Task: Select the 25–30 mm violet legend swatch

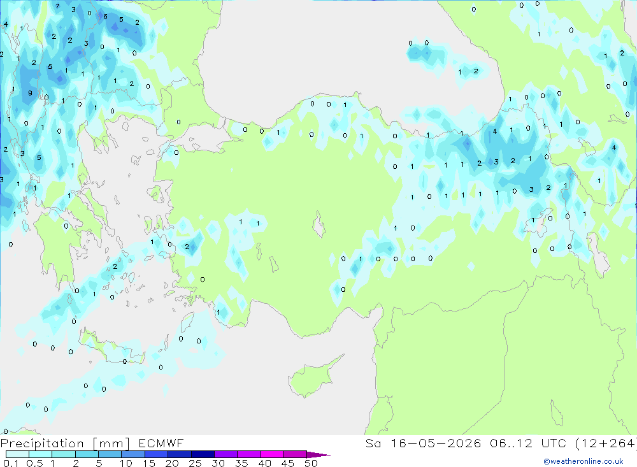Action: [x=203, y=454]
